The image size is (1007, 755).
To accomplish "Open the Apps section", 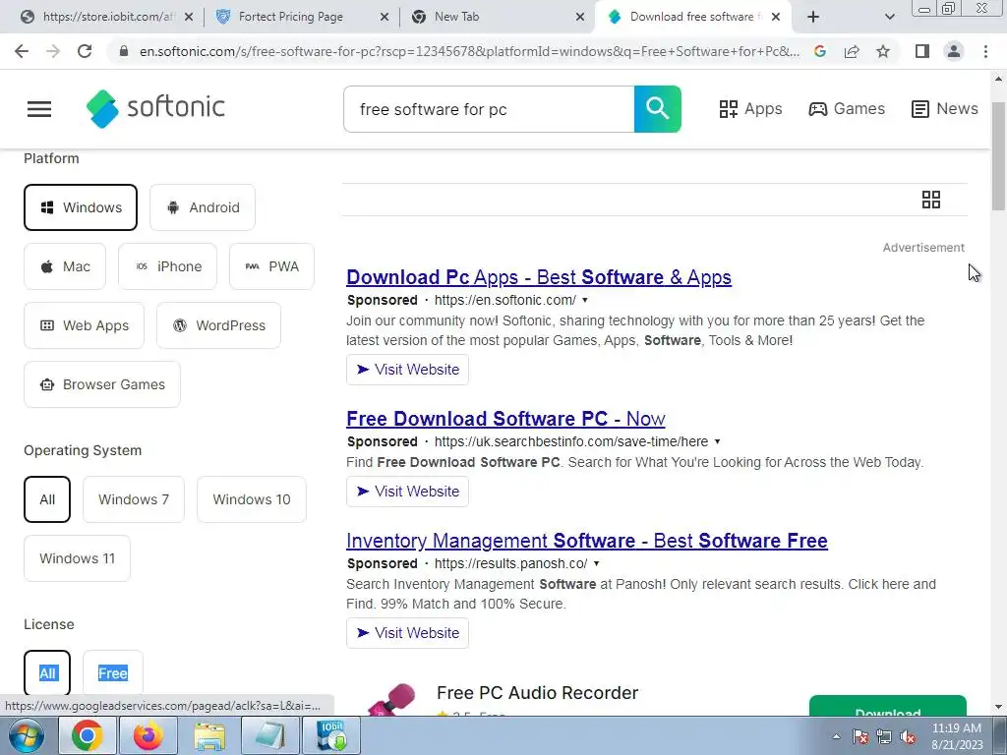I will [x=750, y=109].
